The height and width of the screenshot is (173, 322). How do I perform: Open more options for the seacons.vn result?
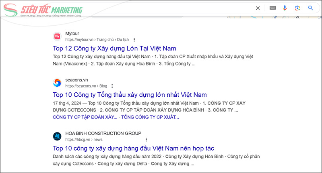pos(112,86)
